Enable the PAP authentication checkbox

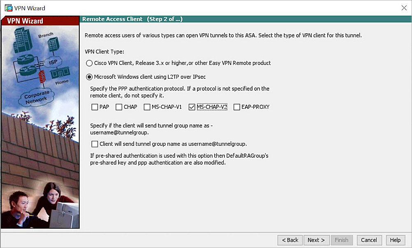[94, 107]
